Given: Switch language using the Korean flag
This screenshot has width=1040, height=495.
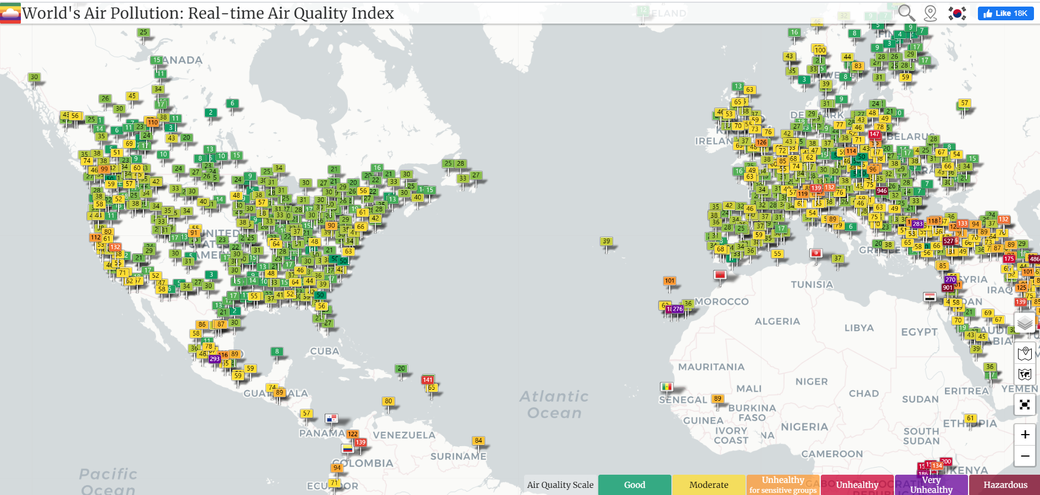Looking at the screenshot, I should pos(957,13).
